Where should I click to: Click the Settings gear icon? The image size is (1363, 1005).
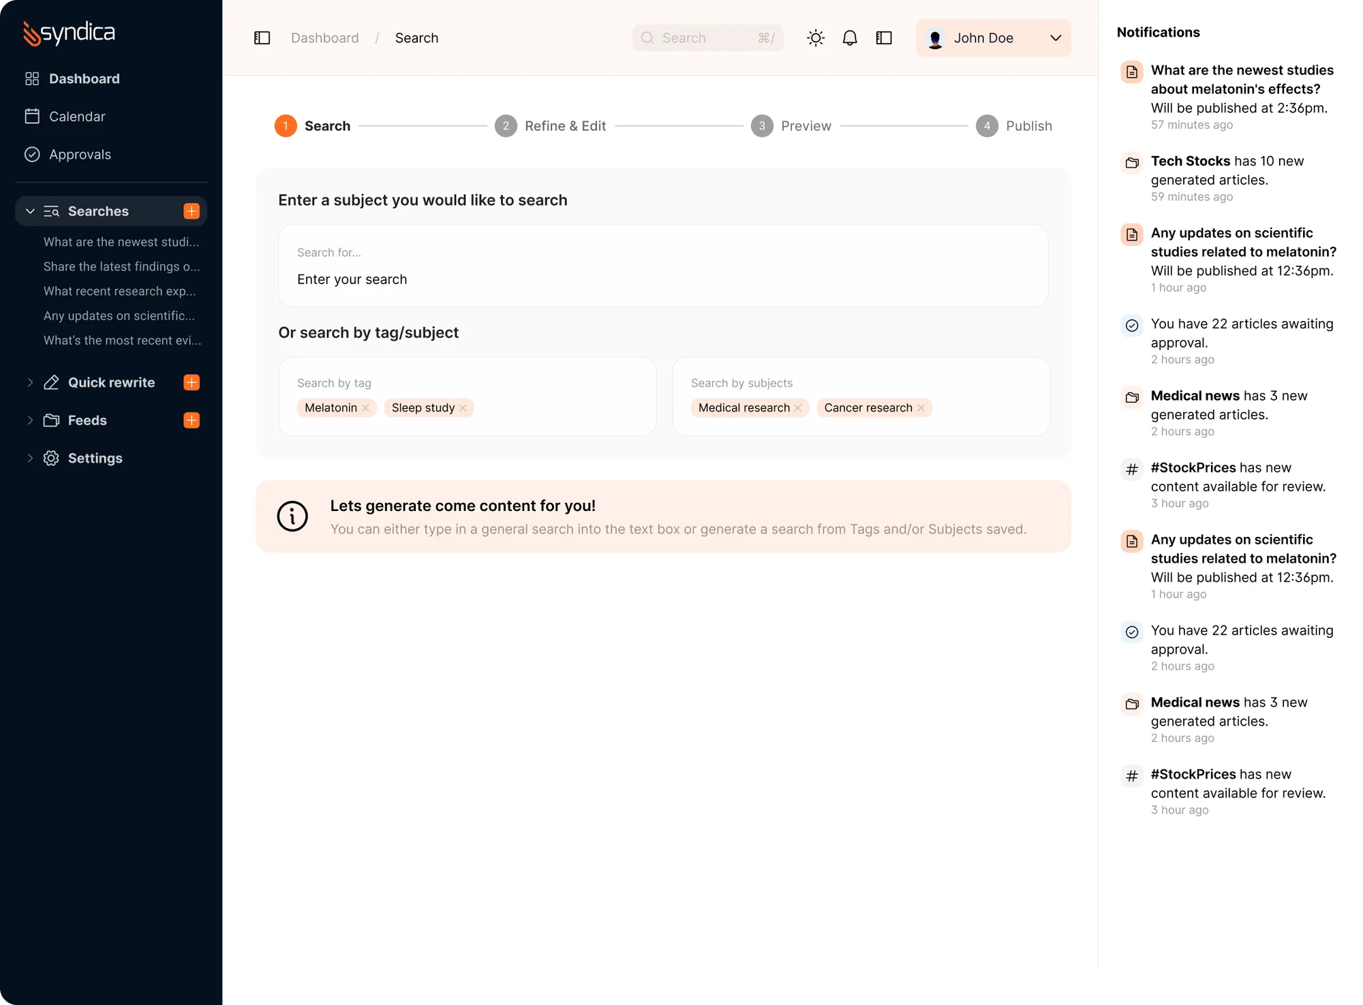pyautogui.click(x=51, y=459)
